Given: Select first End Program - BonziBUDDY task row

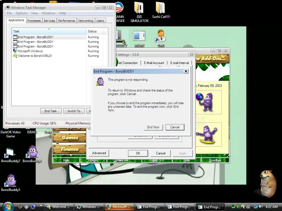Looking at the screenshot, I should [49, 37].
